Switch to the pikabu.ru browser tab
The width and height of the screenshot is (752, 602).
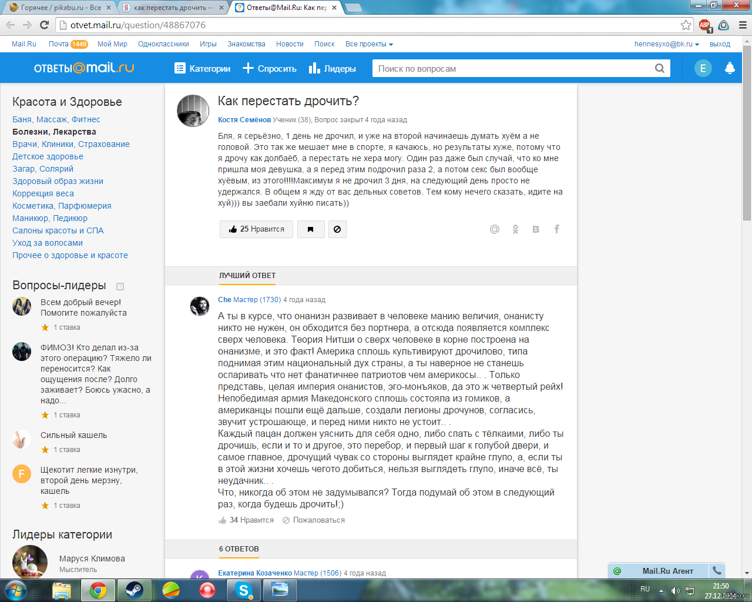(x=59, y=8)
